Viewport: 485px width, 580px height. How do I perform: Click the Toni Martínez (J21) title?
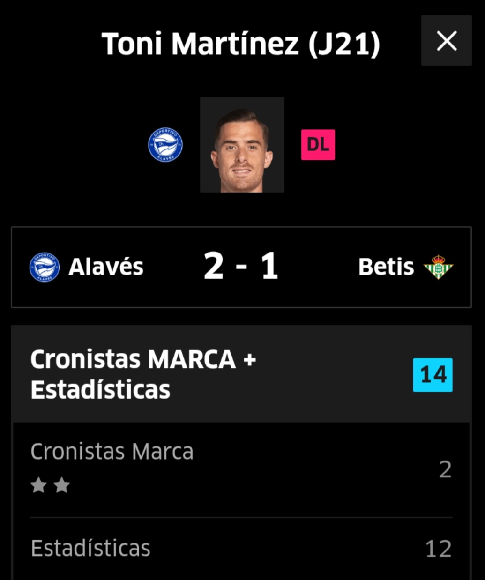tap(240, 44)
